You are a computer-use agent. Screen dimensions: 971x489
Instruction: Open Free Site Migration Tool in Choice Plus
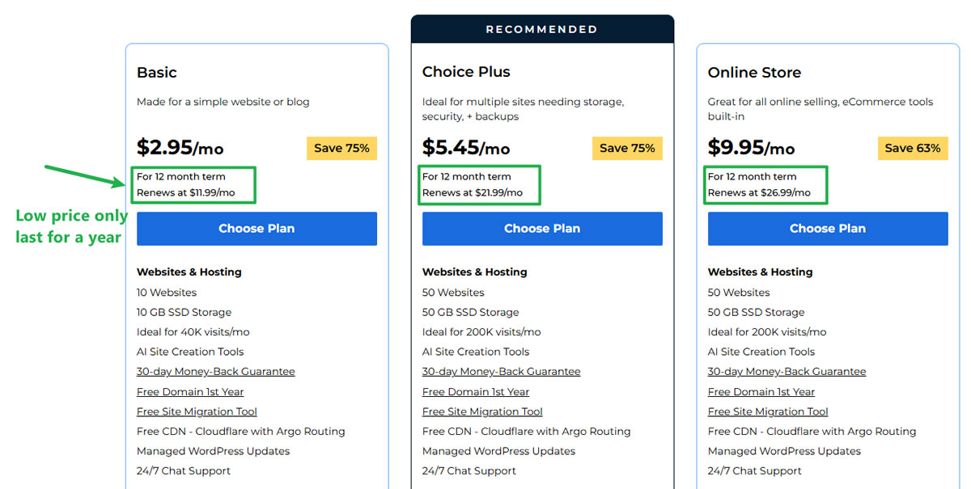[x=482, y=411]
